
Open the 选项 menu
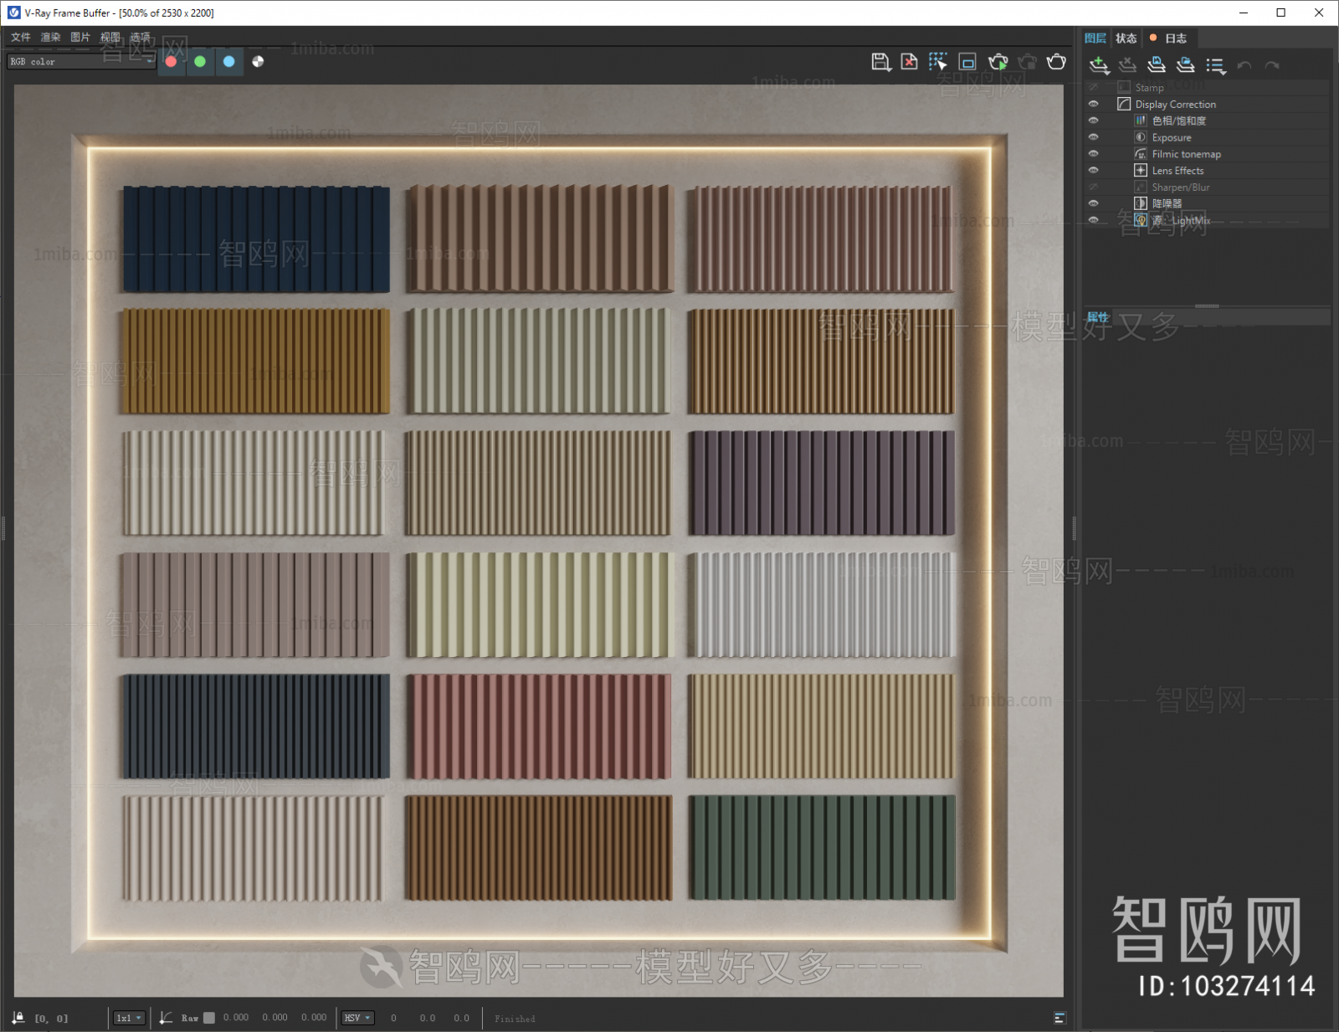click(141, 37)
